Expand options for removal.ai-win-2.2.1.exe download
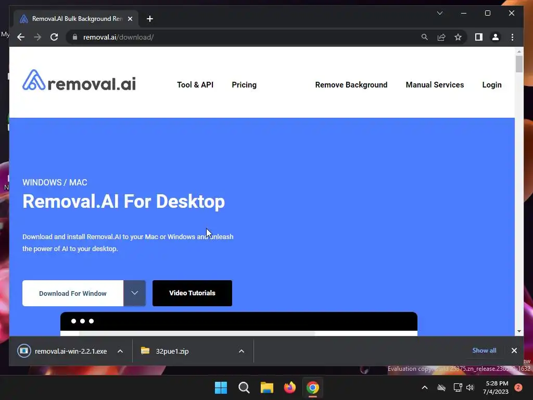Viewport: 533px width, 400px height. coord(120,351)
